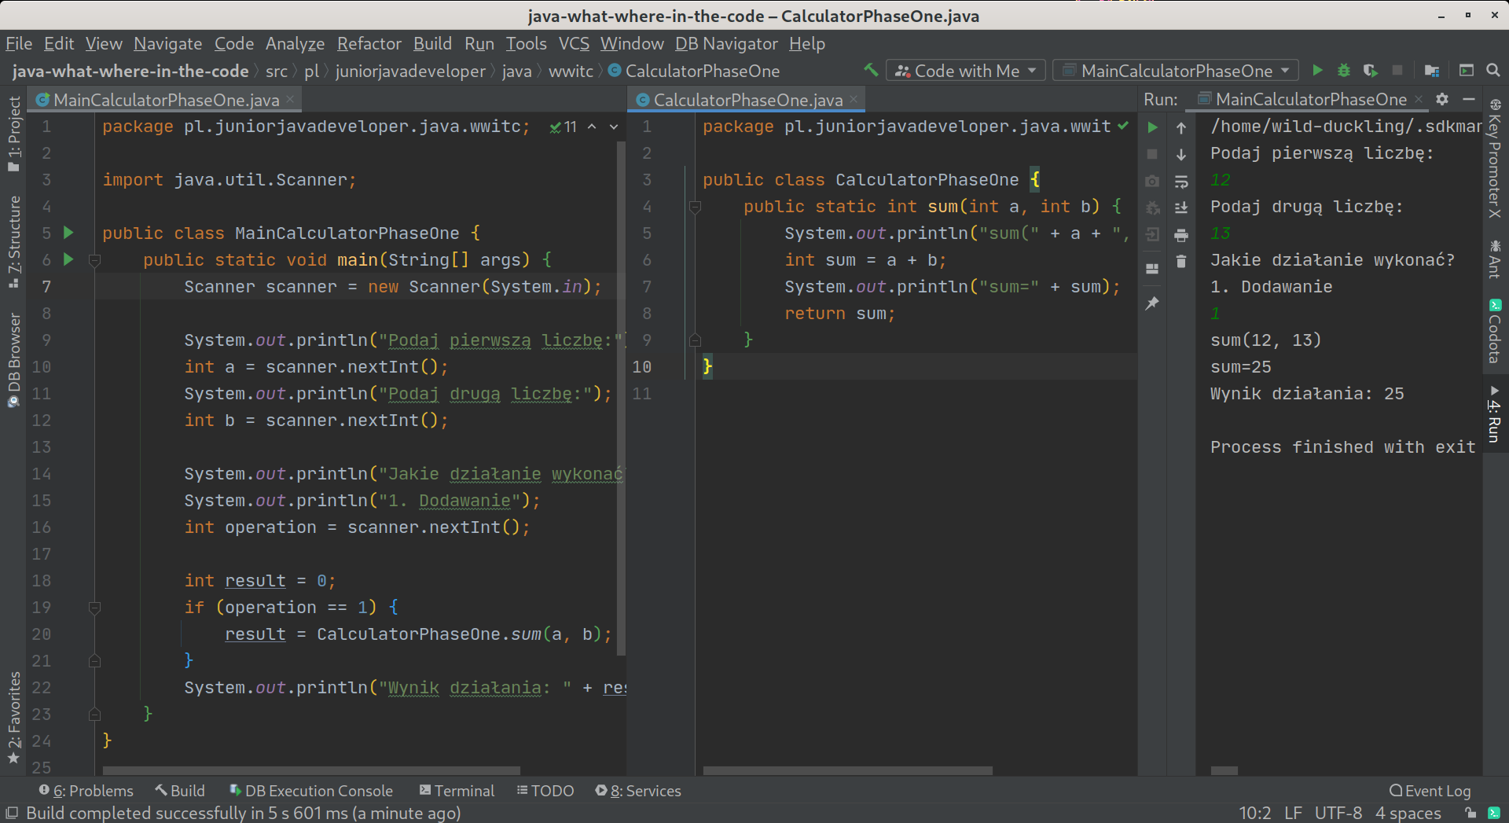Print the Run console output
Screen dimensions: 1509x823
click(x=1180, y=235)
